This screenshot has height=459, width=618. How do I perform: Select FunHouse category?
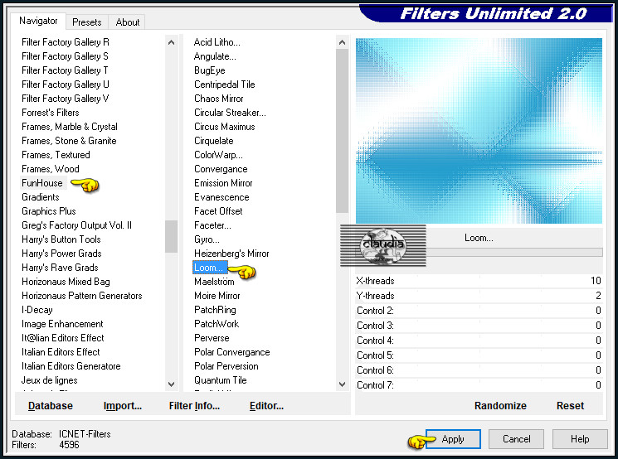(42, 183)
